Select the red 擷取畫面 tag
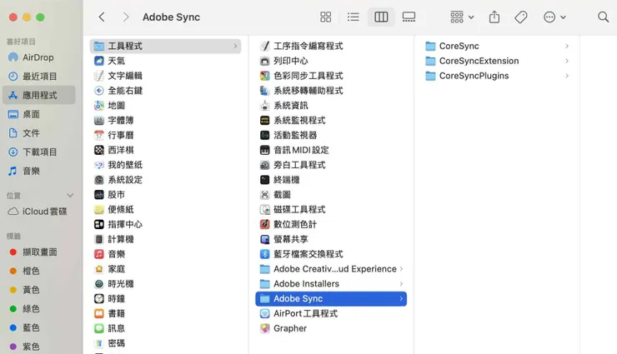 [x=38, y=252]
